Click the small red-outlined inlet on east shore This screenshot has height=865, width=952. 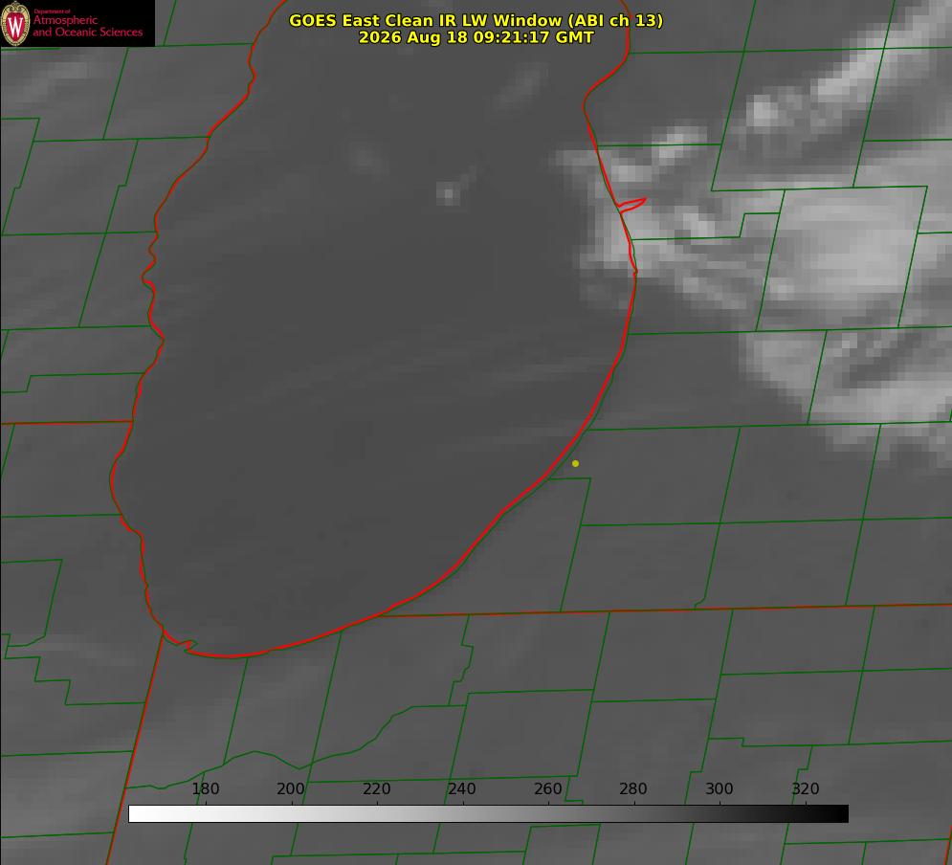pos(631,205)
